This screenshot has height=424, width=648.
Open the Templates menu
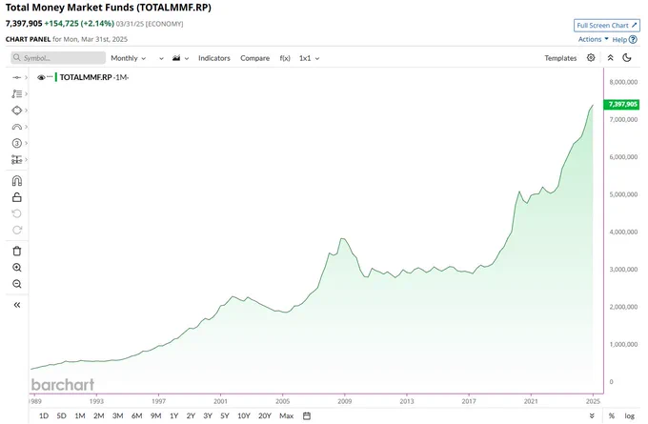[560, 58]
